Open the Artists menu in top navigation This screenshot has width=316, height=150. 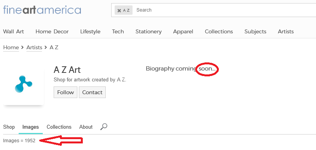286,31
